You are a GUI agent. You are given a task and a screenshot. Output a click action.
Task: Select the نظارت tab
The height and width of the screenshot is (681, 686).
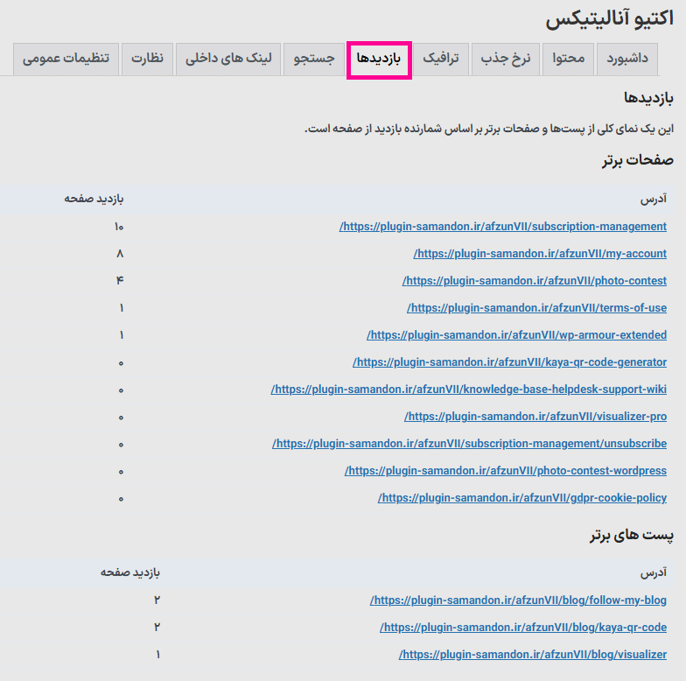tap(147, 60)
